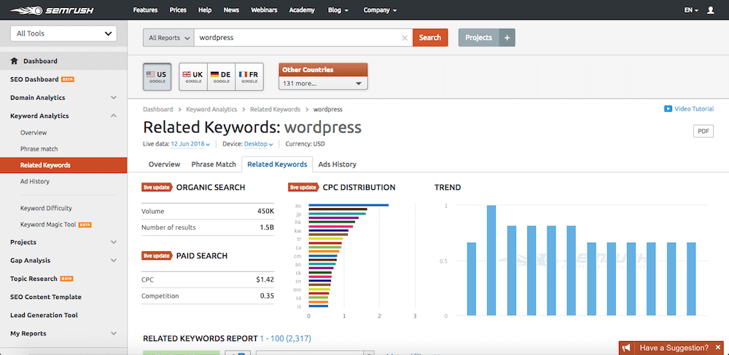Open Phrase match in the sidebar
Screen dimensions: 729x355
click(39, 149)
